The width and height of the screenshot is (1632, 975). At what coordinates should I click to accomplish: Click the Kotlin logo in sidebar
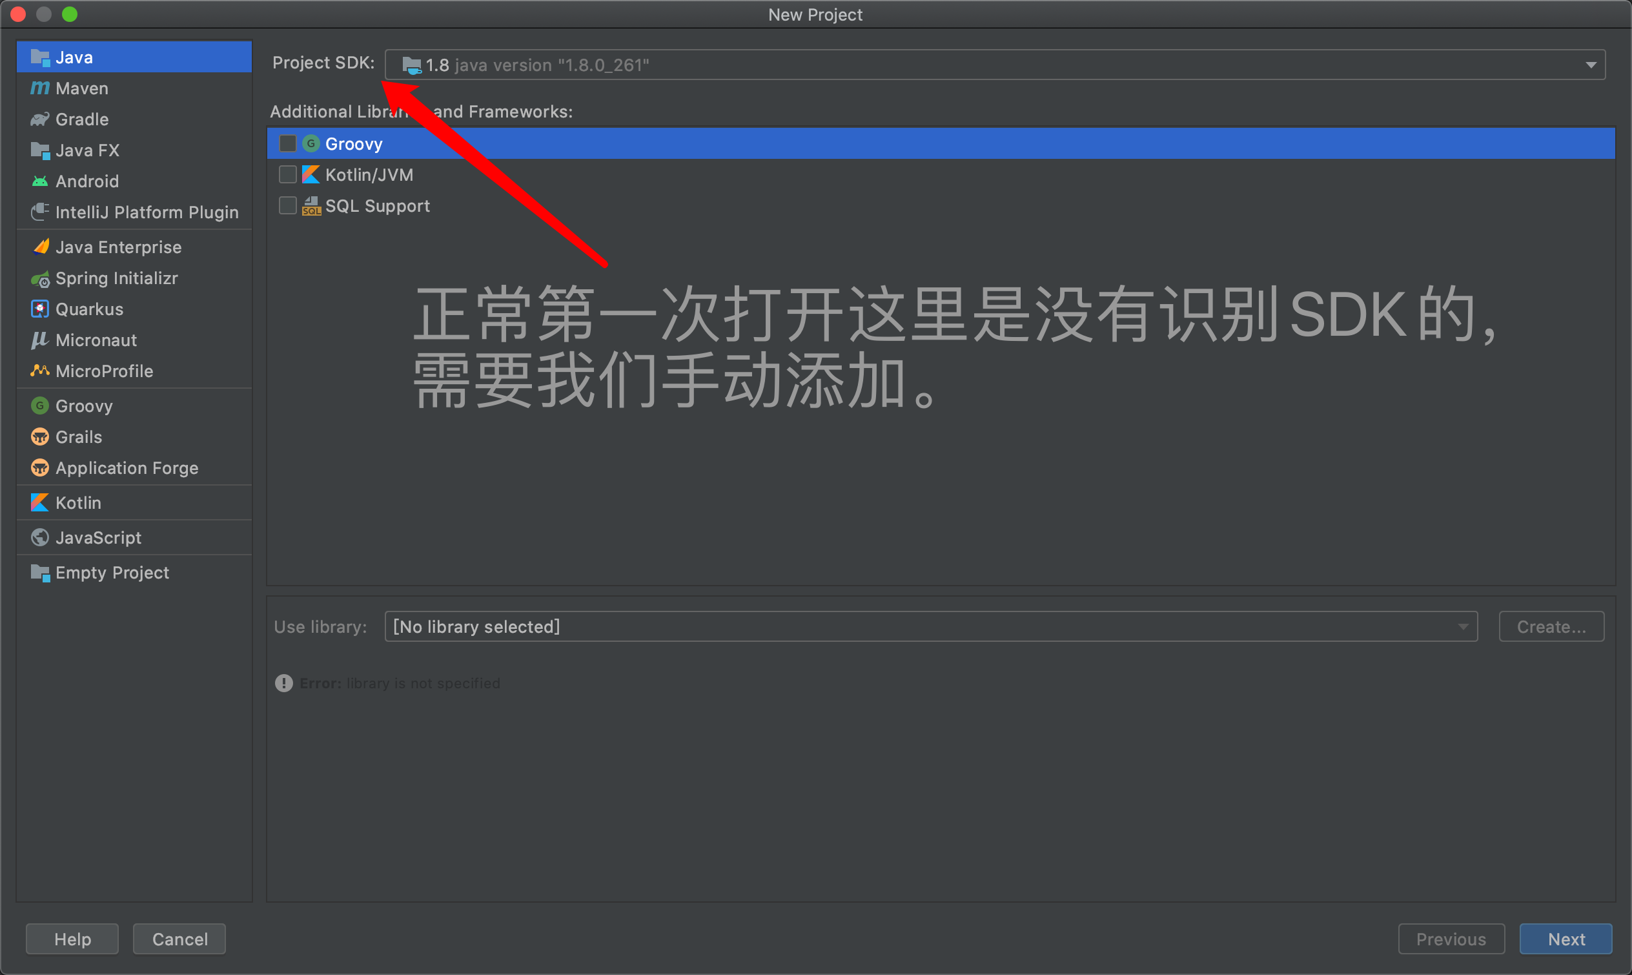40,502
